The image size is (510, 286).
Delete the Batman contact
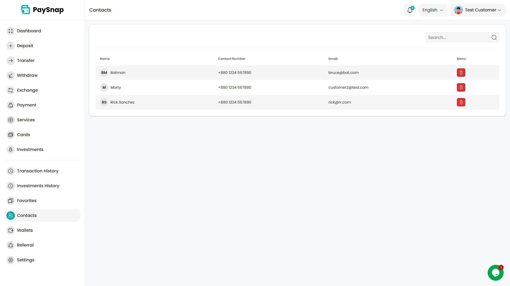(461, 73)
